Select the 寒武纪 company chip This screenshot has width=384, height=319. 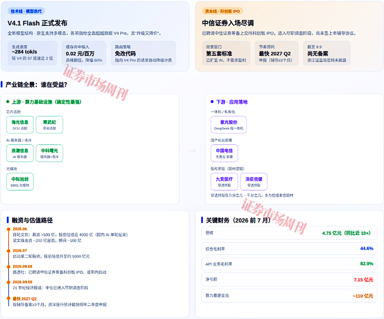point(49,125)
